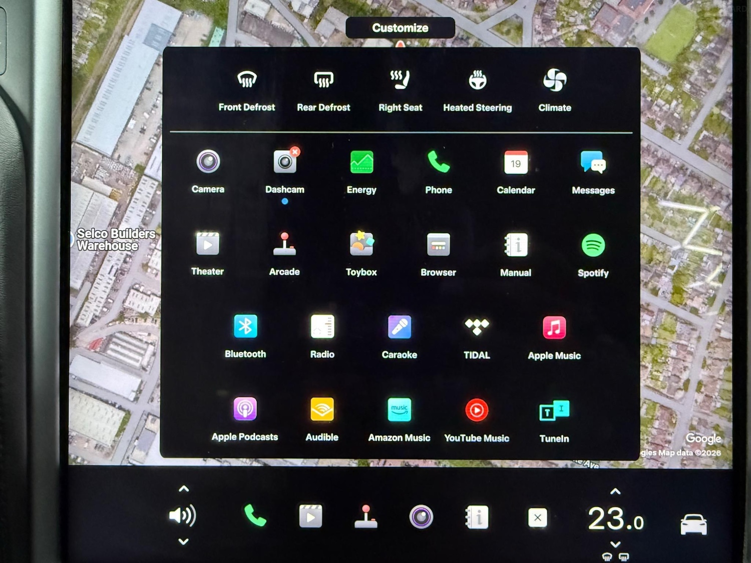Lower temperature with down chevron
The height and width of the screenshot is (563, 751).
615,544
